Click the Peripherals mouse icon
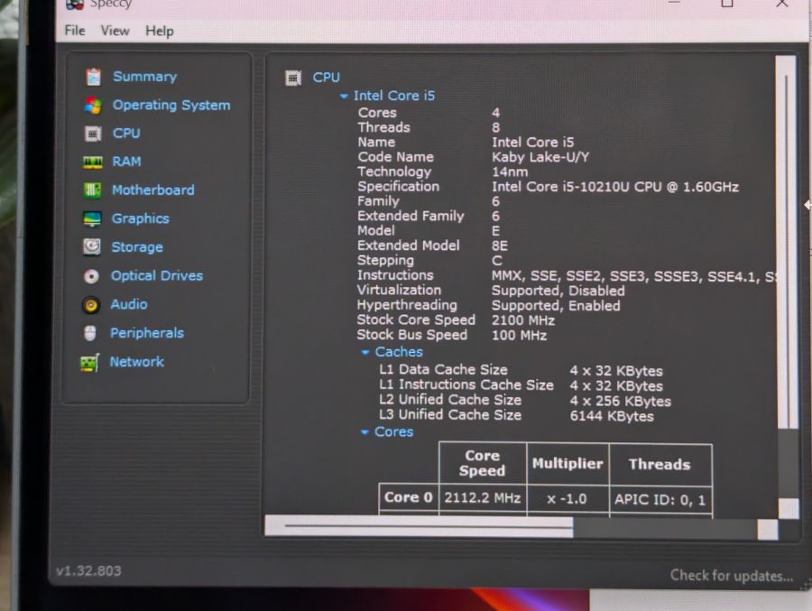The width and height of the screenshot is (812, 611). tap(90, 333)
